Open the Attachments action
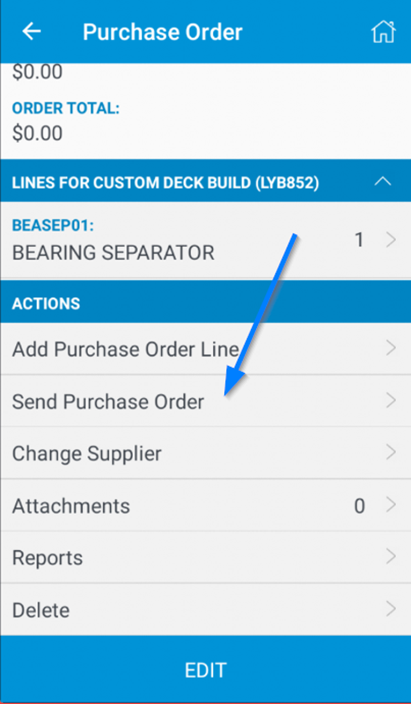This screenshot has width=411, height=704. [x=72, y=505]
